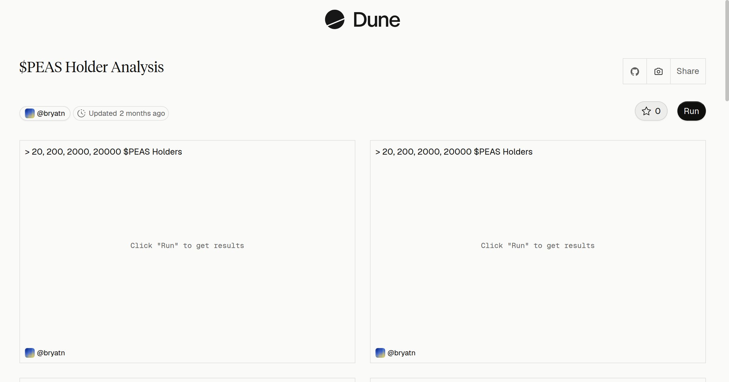Click the Share button
The image size is (729, 382).
[688, 71]
